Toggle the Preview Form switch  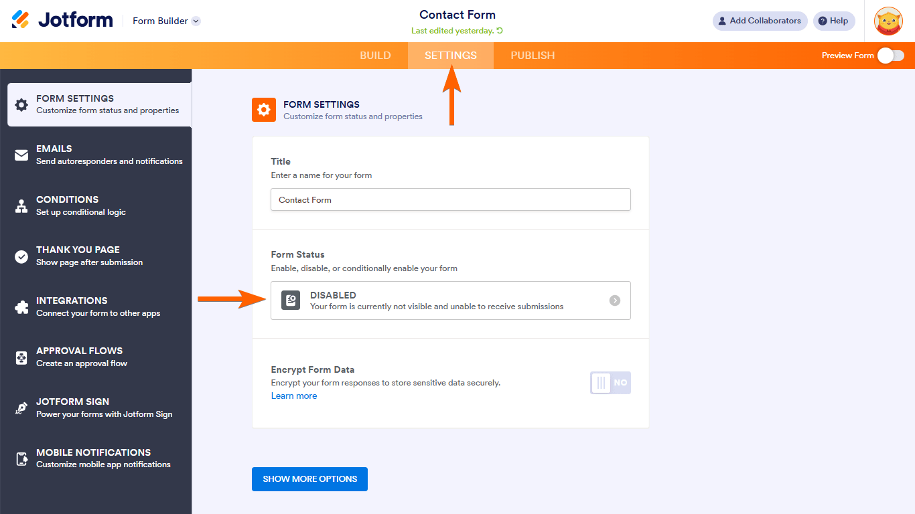[x=891, y=56]
